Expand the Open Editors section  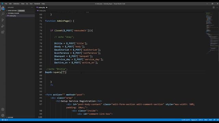(x=12, y=11)
